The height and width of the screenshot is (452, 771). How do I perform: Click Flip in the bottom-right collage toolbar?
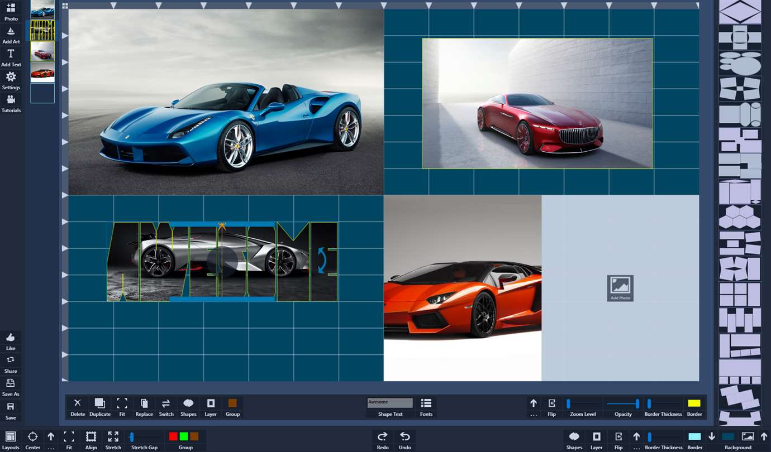pos(618,440)
